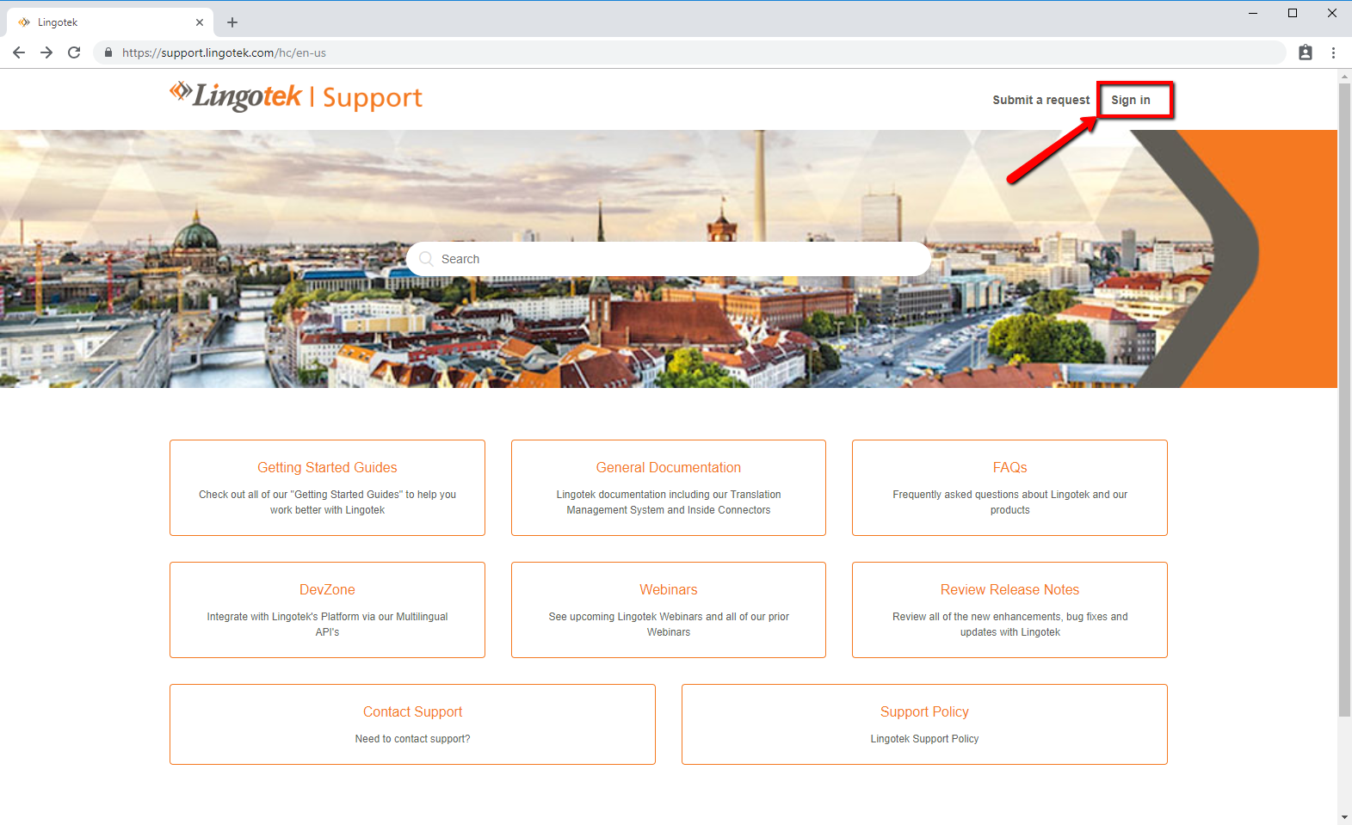The width and height of the screenshot is (1352, 825).
Task: Open the Contact Support card
Action: click(412, 724)
